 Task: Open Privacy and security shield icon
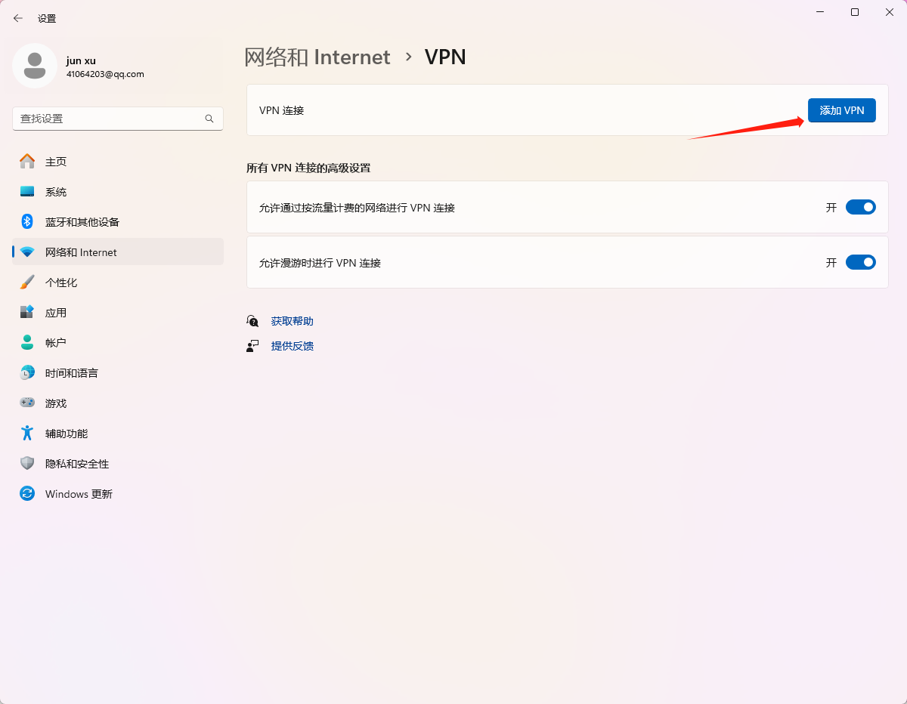click(27, 464)
